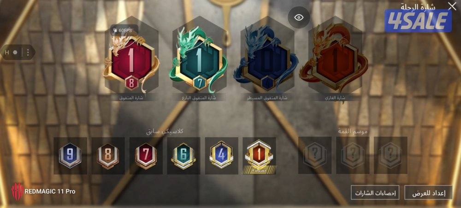Choose the red classic badge number 7
Viewport: 461px width, 208px height.
pyautogui.click(x=146, y=156)
